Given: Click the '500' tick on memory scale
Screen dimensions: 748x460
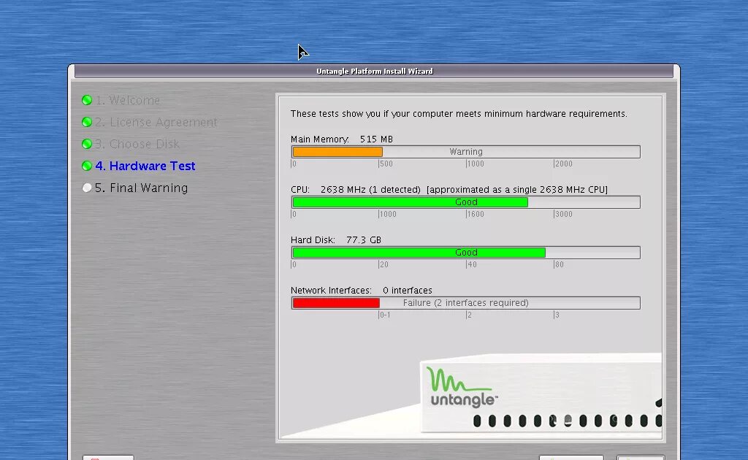Looking at the screenshot, I should (386, 164).
